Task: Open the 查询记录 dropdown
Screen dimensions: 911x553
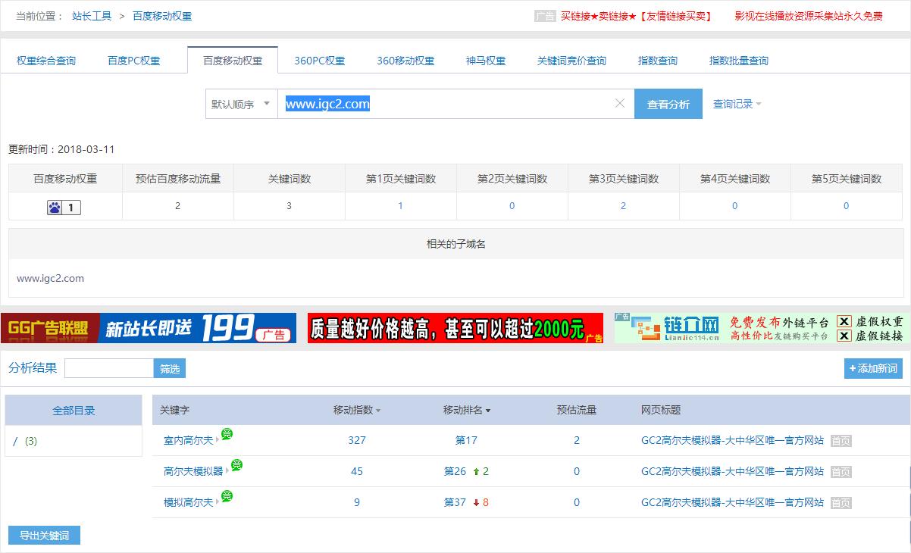Action: pos(734,104)
